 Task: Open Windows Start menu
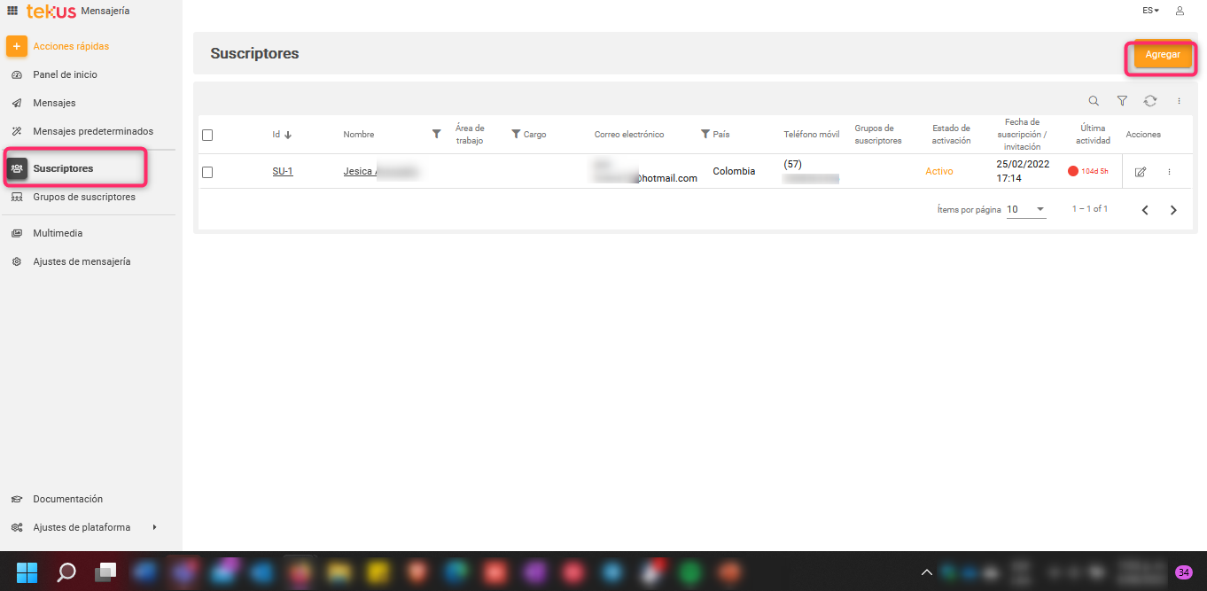click(27, 572)
